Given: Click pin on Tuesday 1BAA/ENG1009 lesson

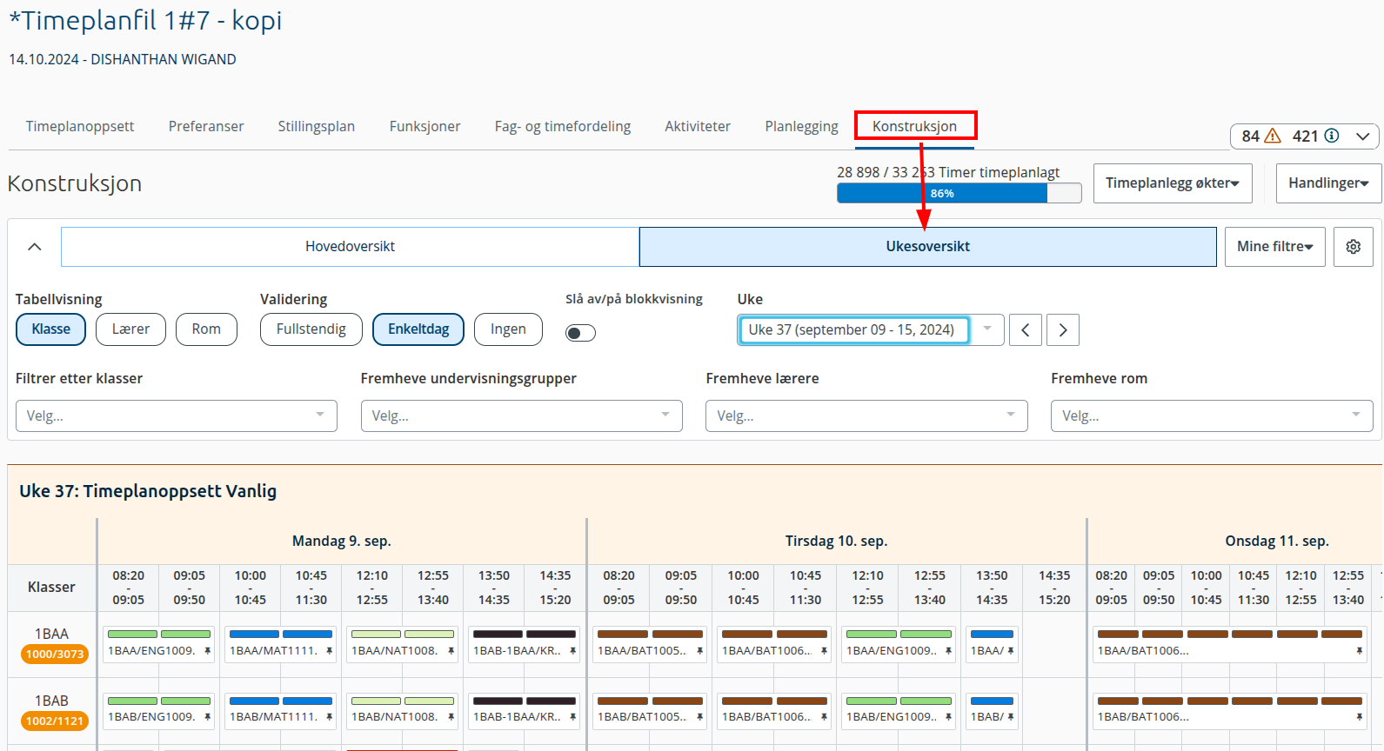Looking at the screenshot, I should 948,651.
